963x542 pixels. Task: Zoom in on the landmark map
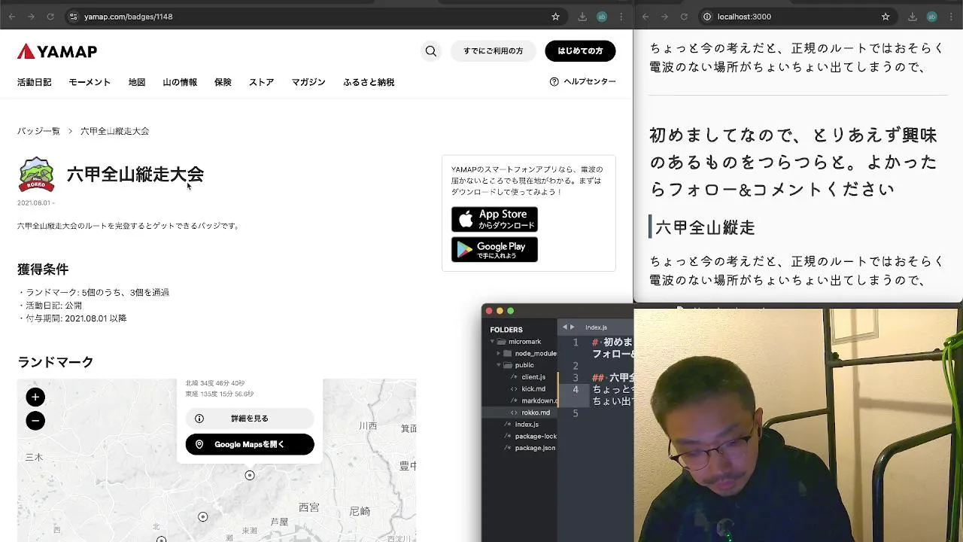pyautogui.click(x=35, y=397)
